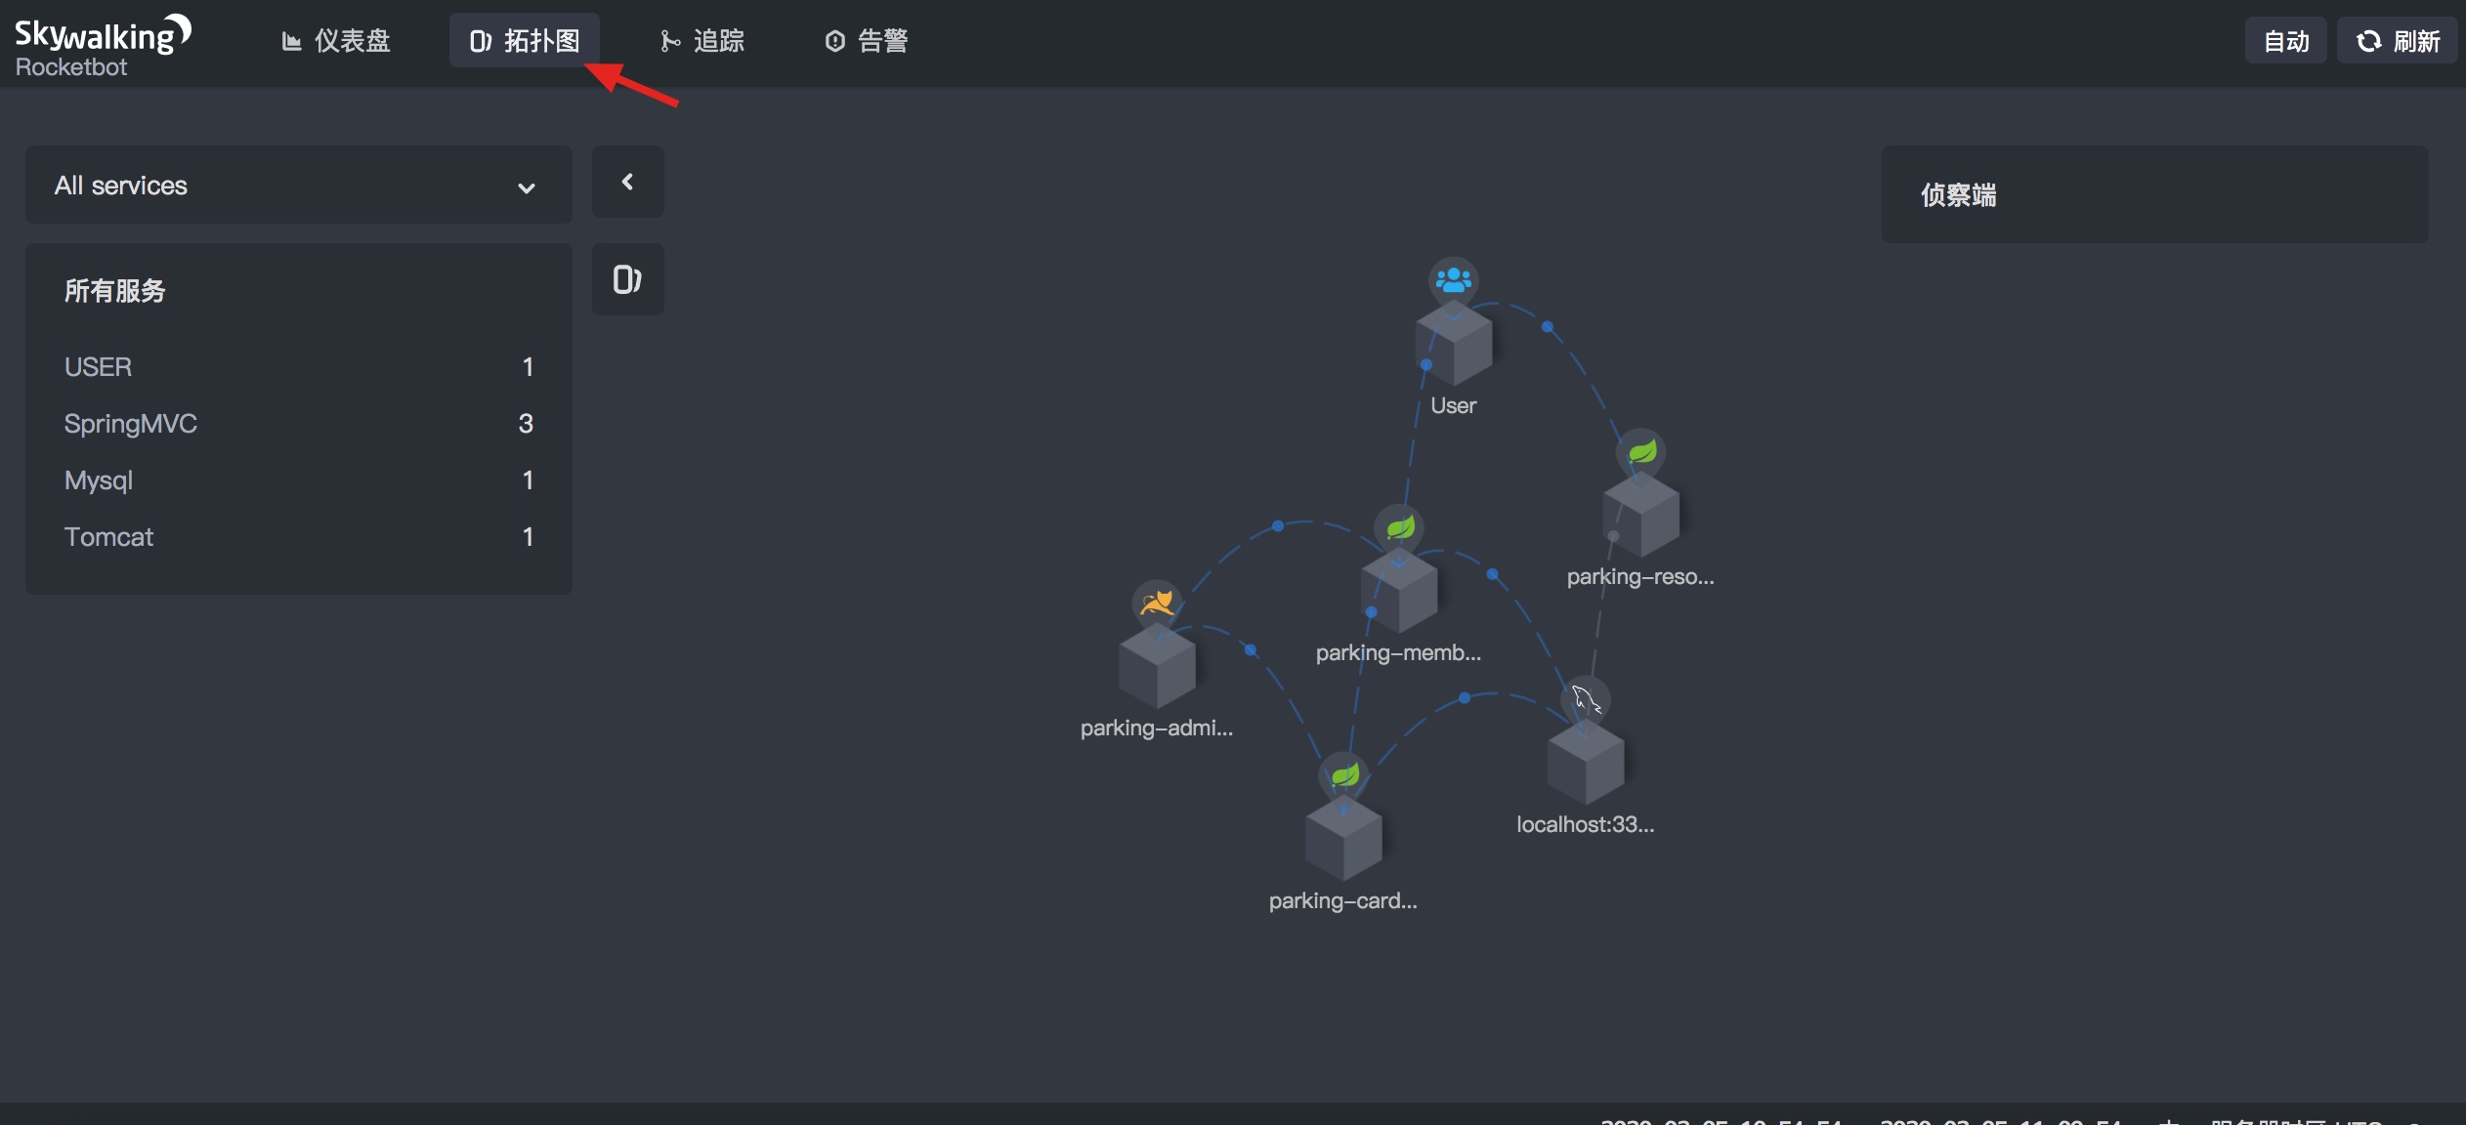Click the Skywalking Rocketbot logo
Screen dimensions: 2466x1125
click(102, 45)
